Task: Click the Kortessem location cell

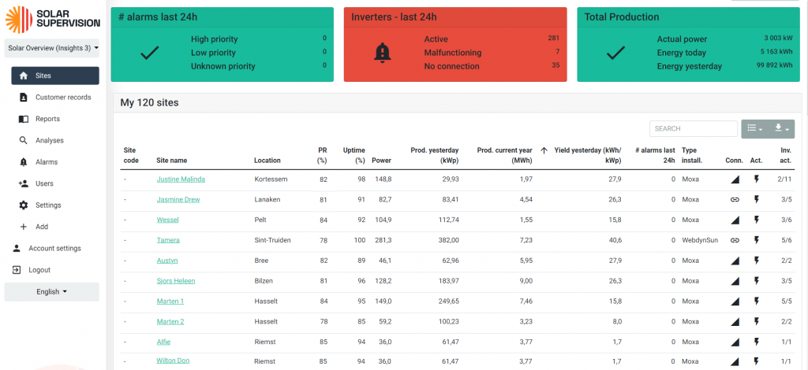Action: click(271, 179)
